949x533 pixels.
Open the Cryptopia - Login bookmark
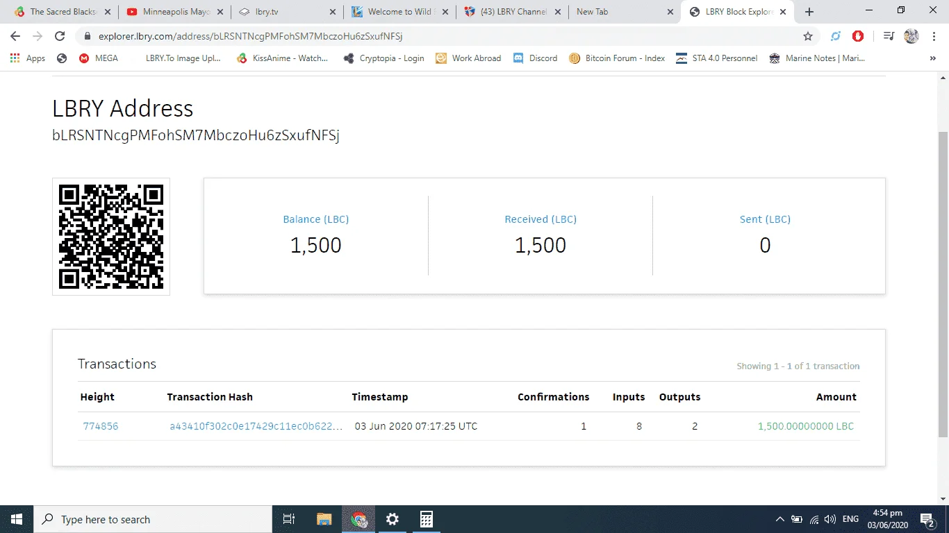tap(383, 58)
